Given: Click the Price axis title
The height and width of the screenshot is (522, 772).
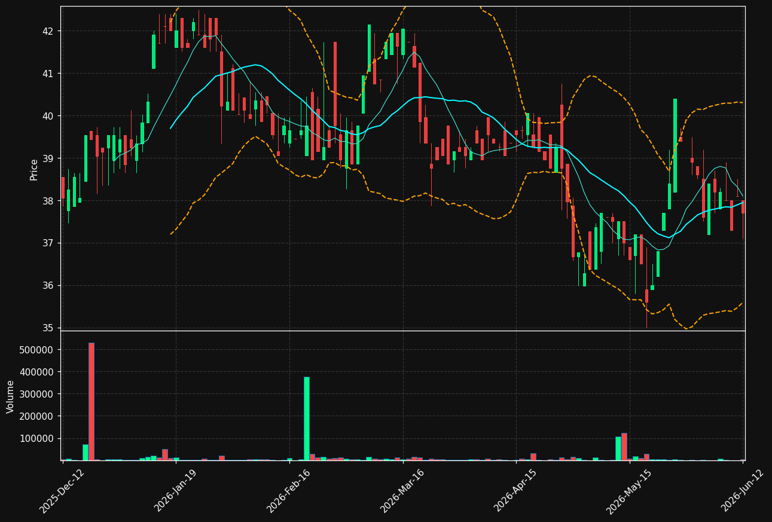Looking at the screenshot, I should [x=34, y=169].
